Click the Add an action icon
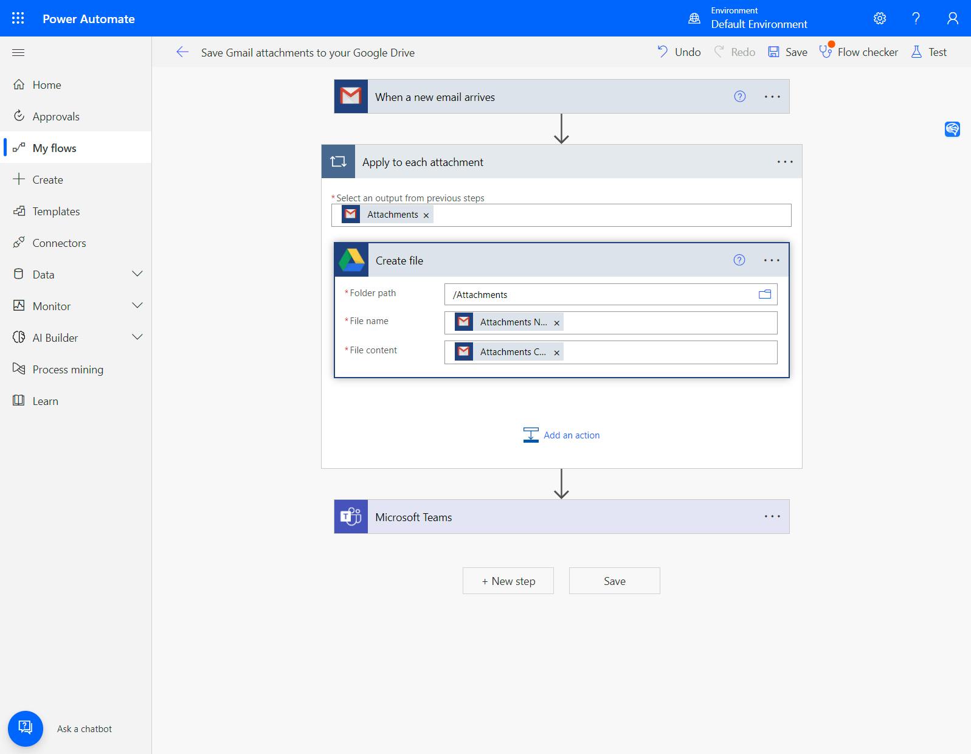 (x=531, y=435)
